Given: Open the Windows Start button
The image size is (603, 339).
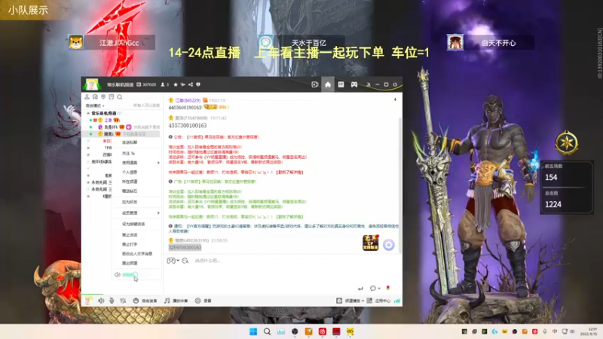Looking at the screenshot, I should [x=253, y=331].
